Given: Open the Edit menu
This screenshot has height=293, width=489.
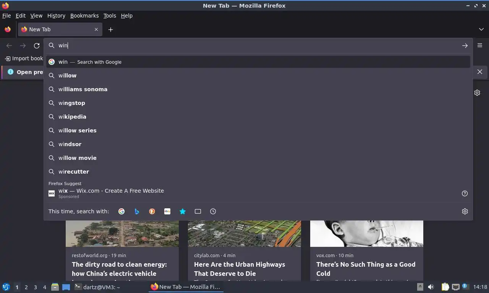Looking at the screenshot, I should (x=21, y=16).
